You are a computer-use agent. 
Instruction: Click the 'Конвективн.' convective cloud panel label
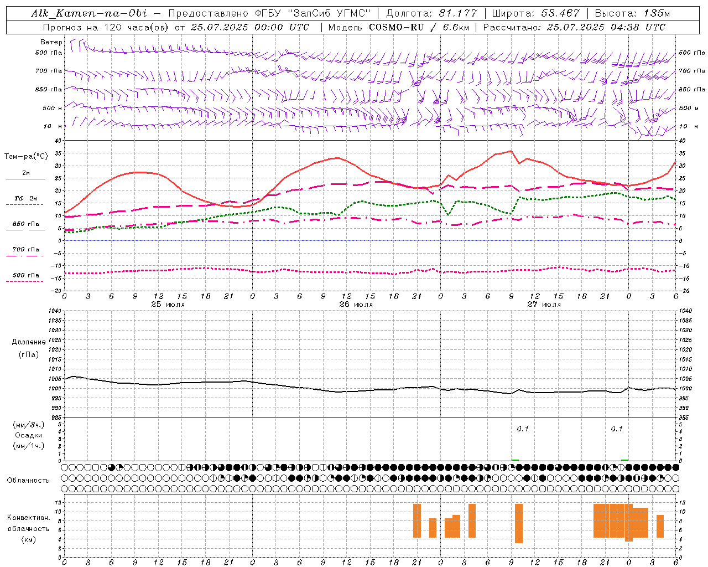tap(29, 518)
